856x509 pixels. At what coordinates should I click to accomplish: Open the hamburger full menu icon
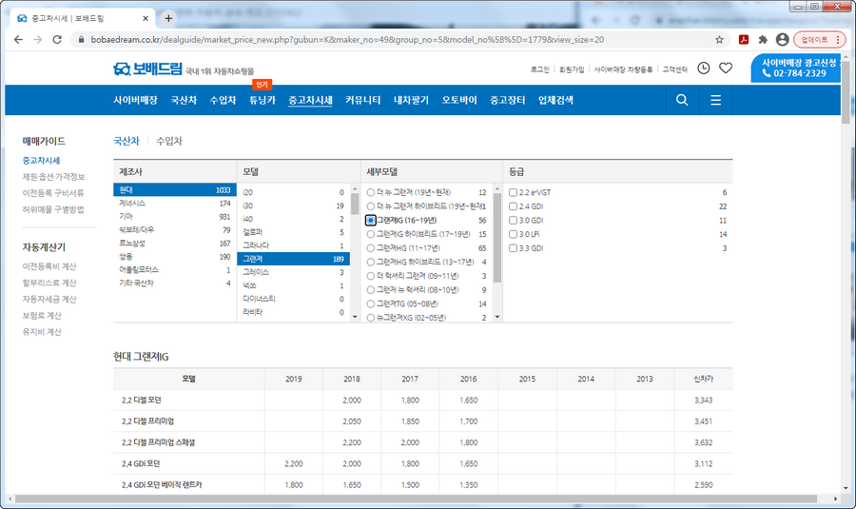715,100
